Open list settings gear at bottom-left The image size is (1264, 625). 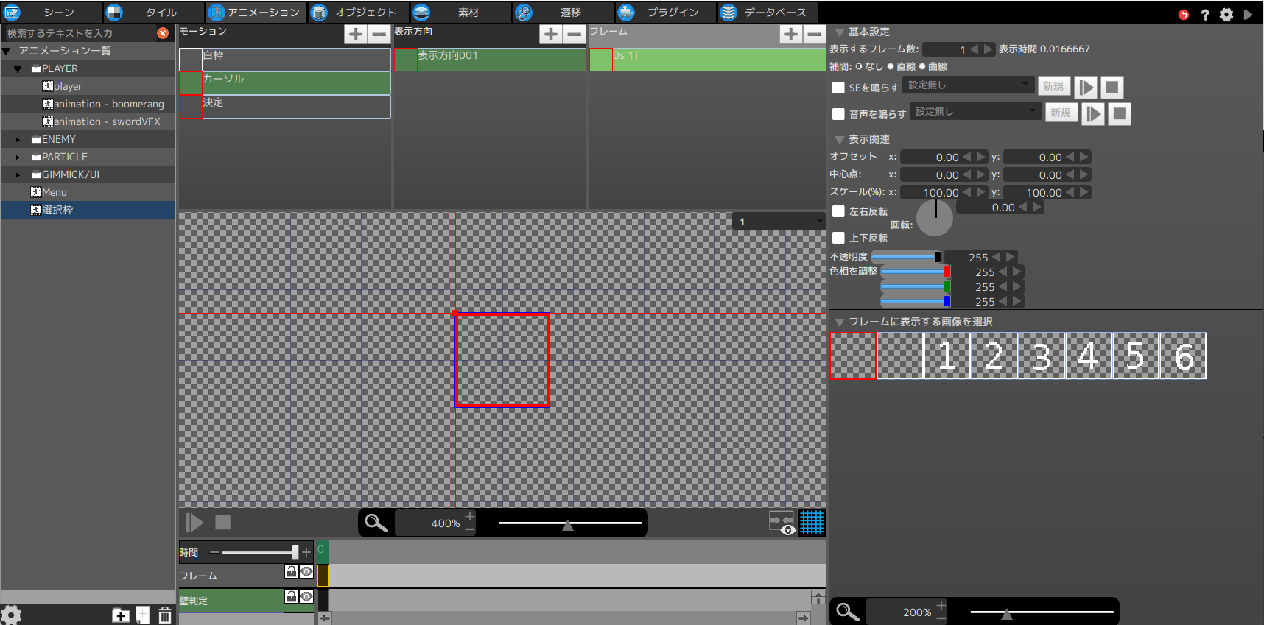pos(11,615)
